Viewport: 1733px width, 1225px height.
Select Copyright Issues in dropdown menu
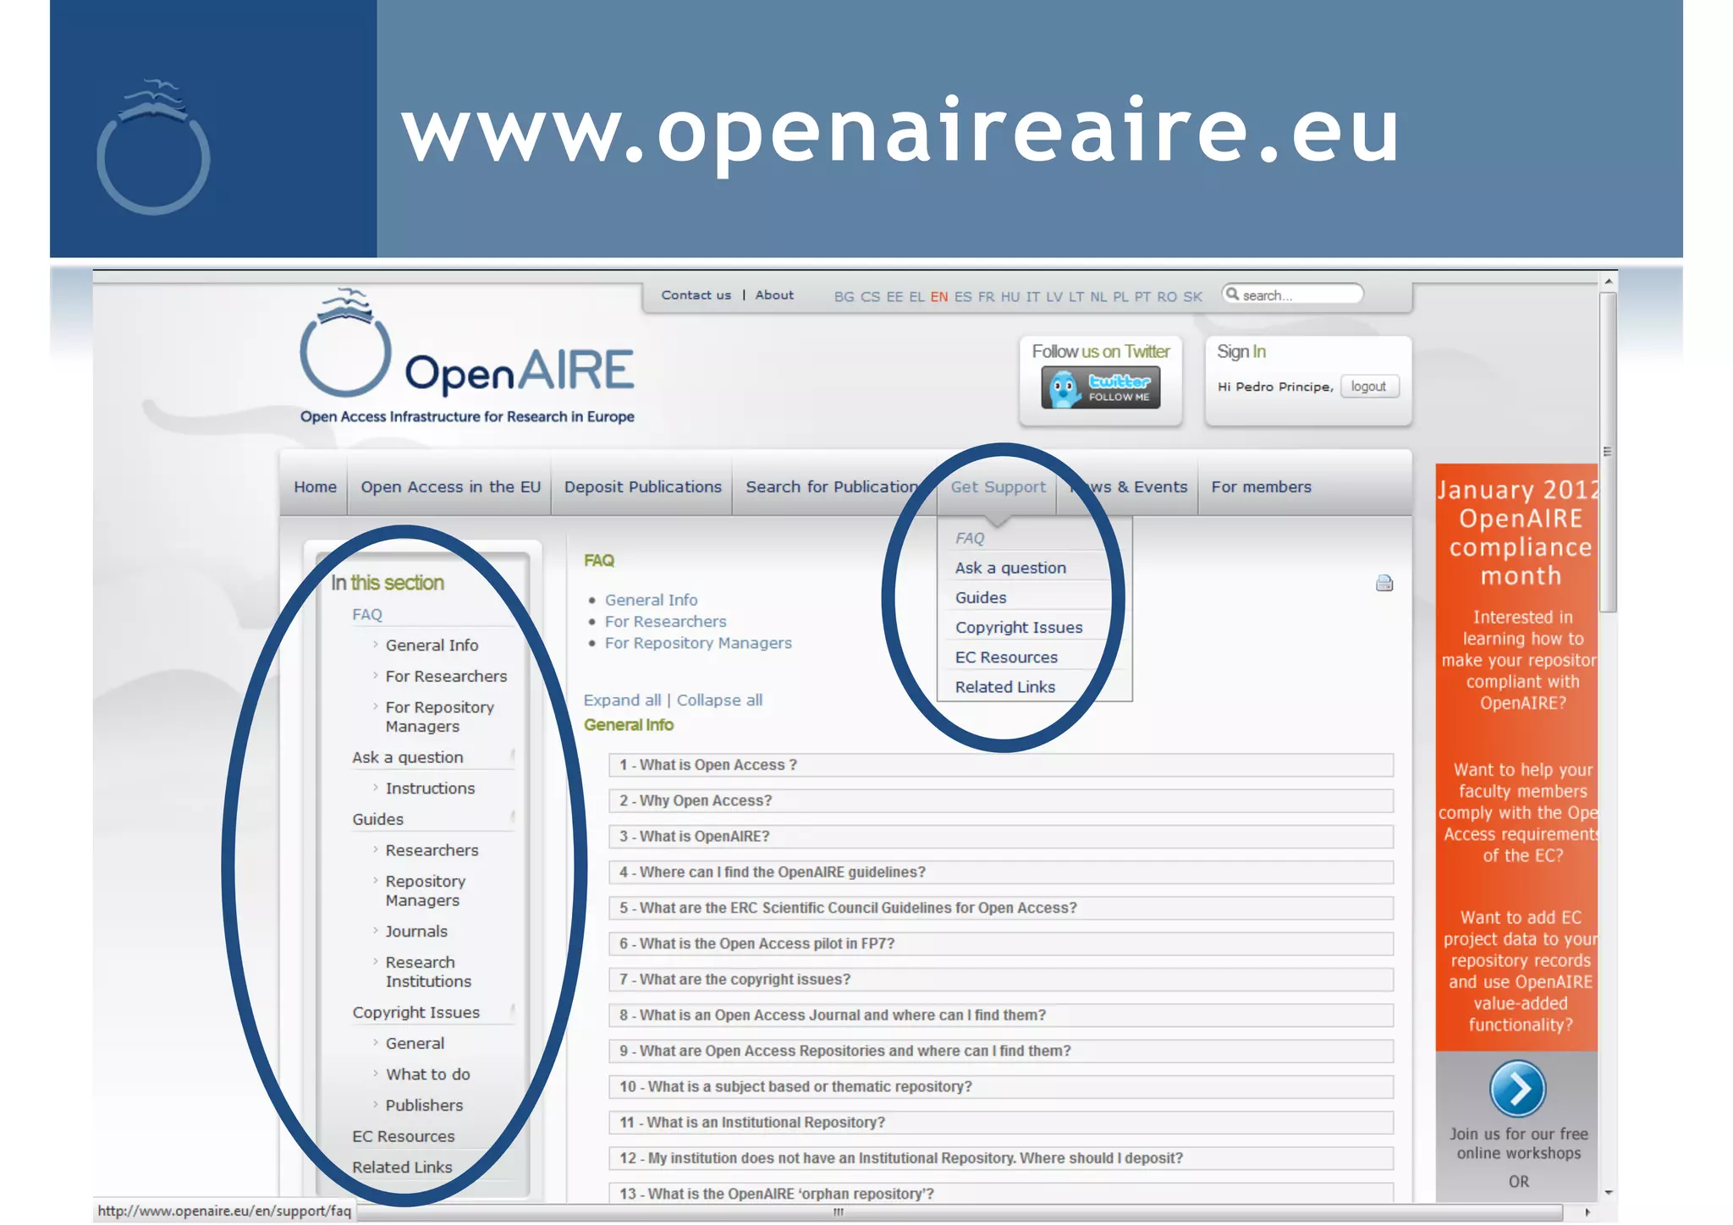point(1019,628)
